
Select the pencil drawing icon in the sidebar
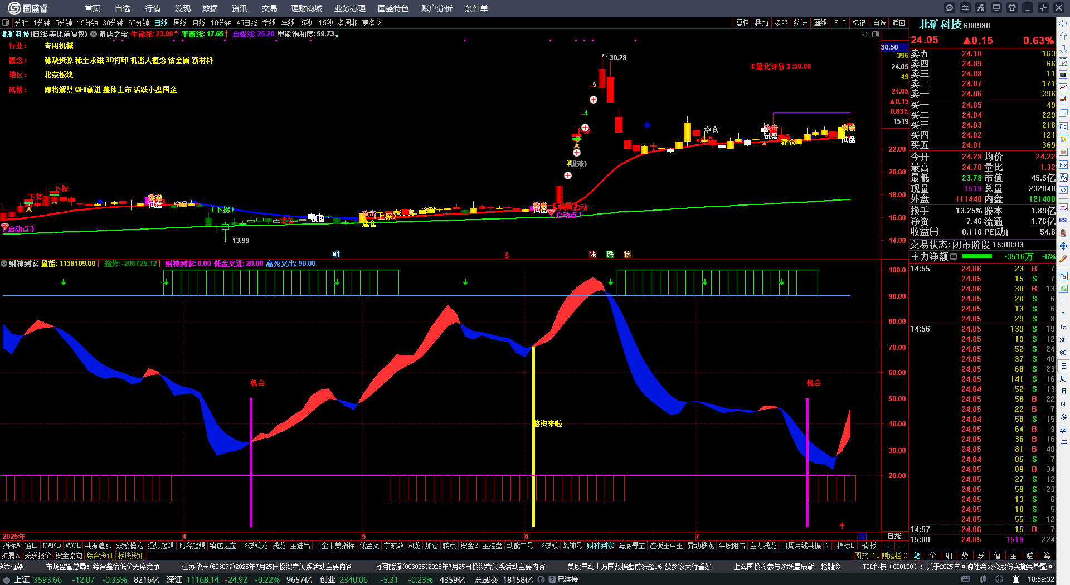click(1063, 259)
